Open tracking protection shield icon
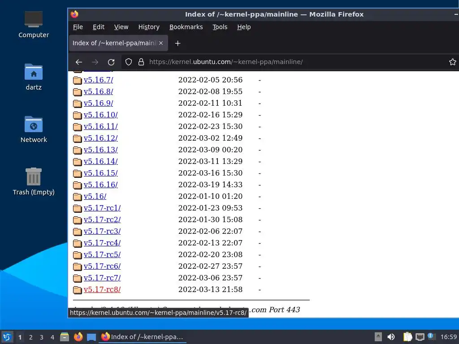Viewport: 459px width, 344px height. [129, 62]
